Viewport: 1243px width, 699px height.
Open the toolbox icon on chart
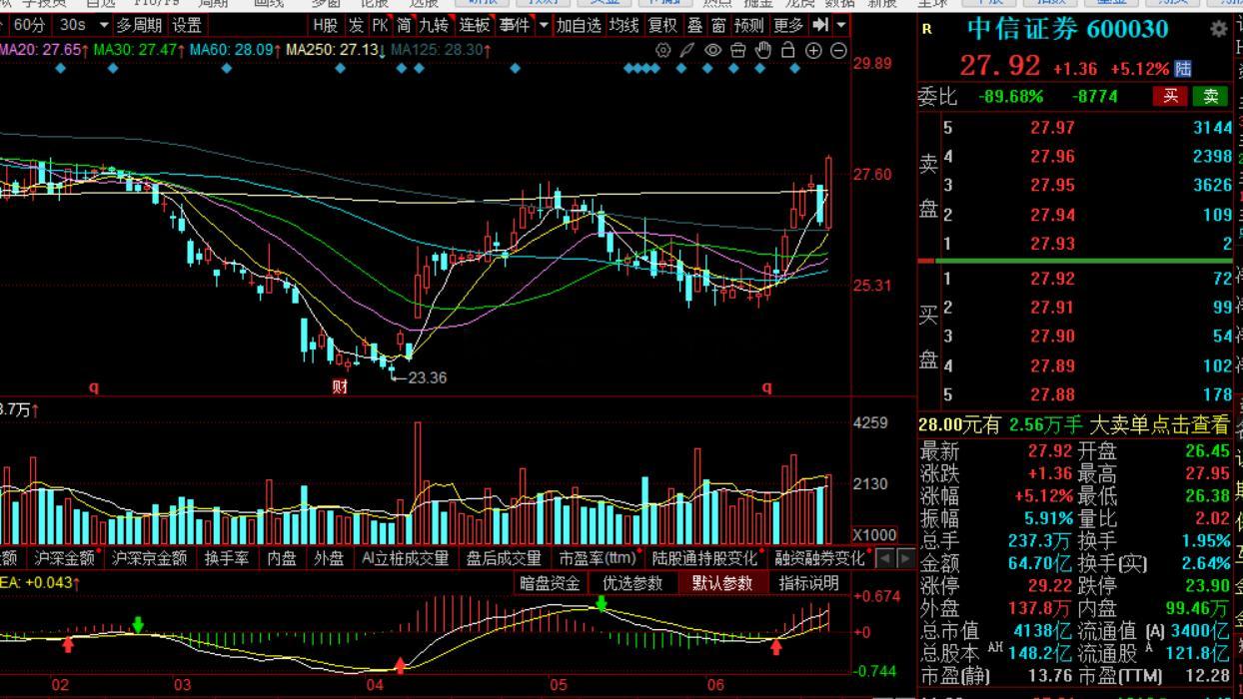click(738, 50)
